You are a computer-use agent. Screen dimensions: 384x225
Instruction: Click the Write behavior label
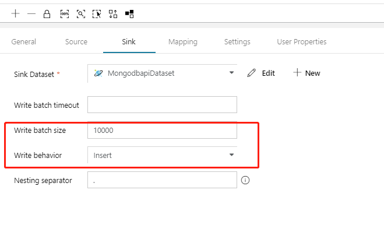tap(38, 156)
